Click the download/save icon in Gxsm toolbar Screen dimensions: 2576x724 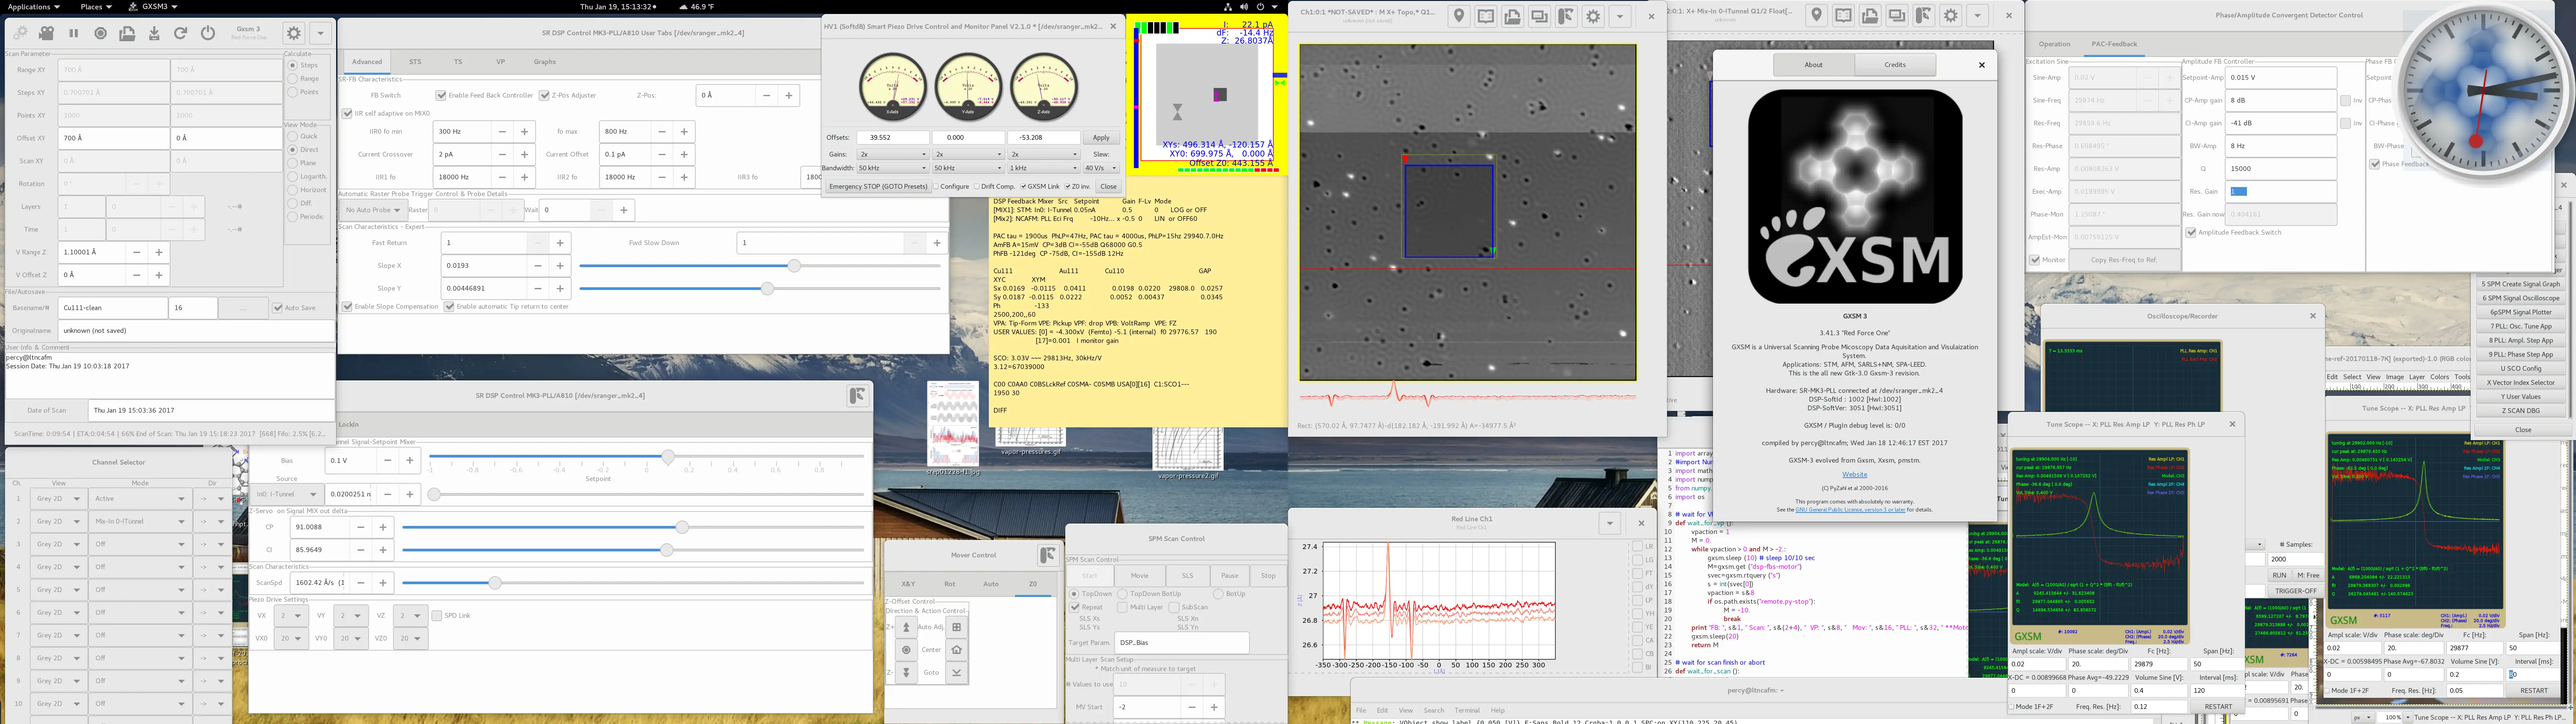(154, 33)
